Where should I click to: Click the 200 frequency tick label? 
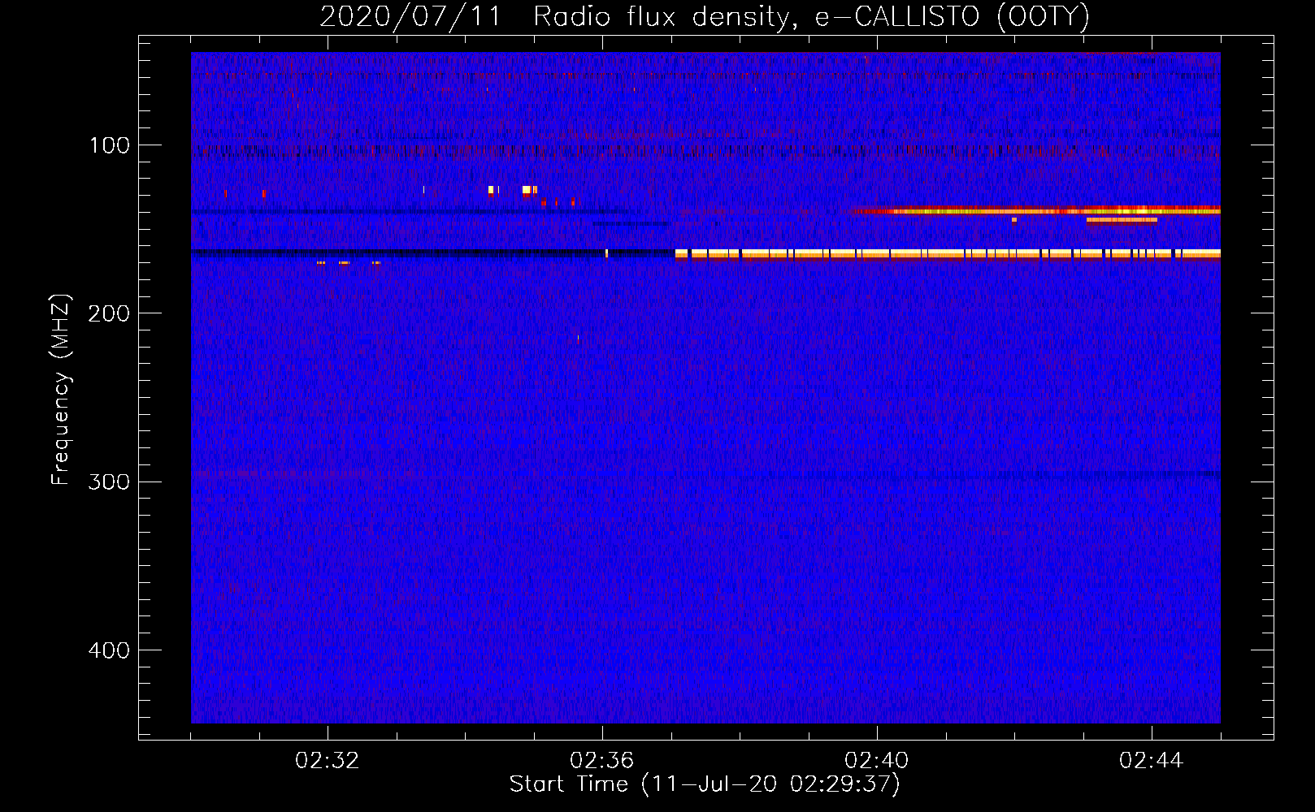(x=110, y=313)
